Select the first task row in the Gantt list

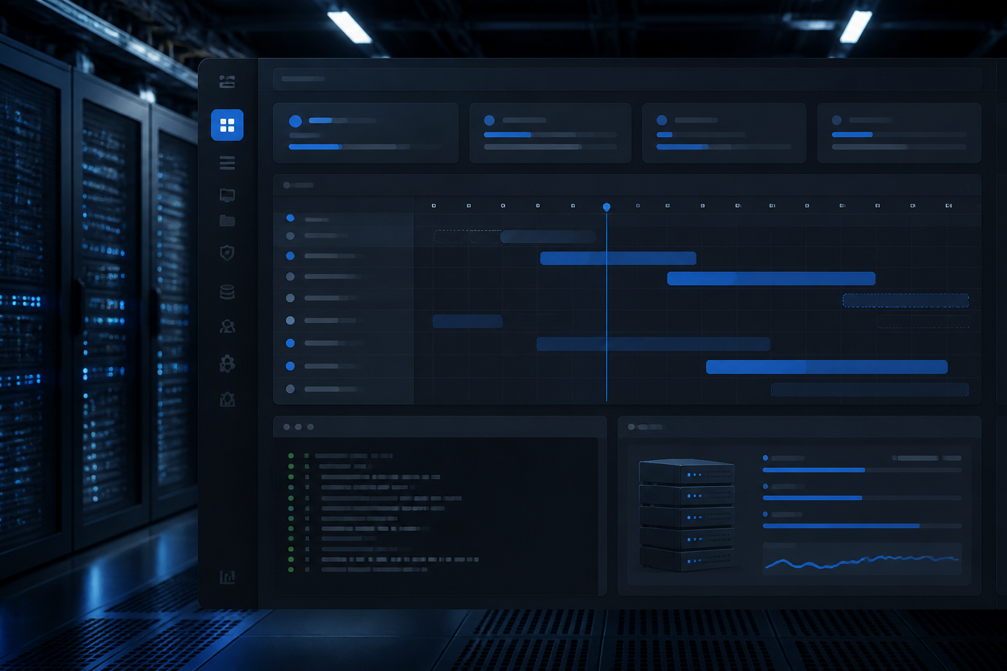[x=344, y=219]
